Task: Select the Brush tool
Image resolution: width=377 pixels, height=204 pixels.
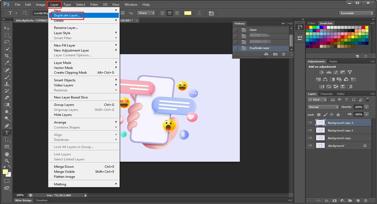Action: coord(7,77)
